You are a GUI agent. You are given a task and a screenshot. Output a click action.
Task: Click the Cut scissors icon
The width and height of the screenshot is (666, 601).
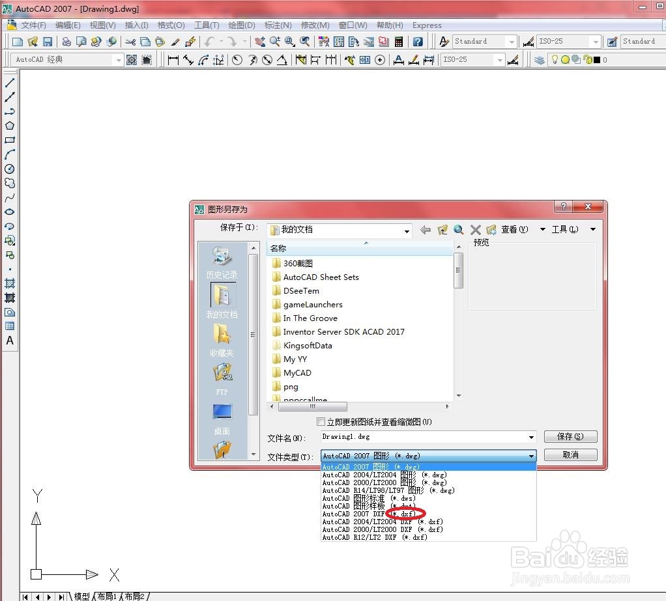pos(130,42)
